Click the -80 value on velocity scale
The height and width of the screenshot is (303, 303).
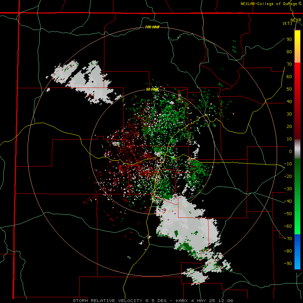(x=288, y=251)
